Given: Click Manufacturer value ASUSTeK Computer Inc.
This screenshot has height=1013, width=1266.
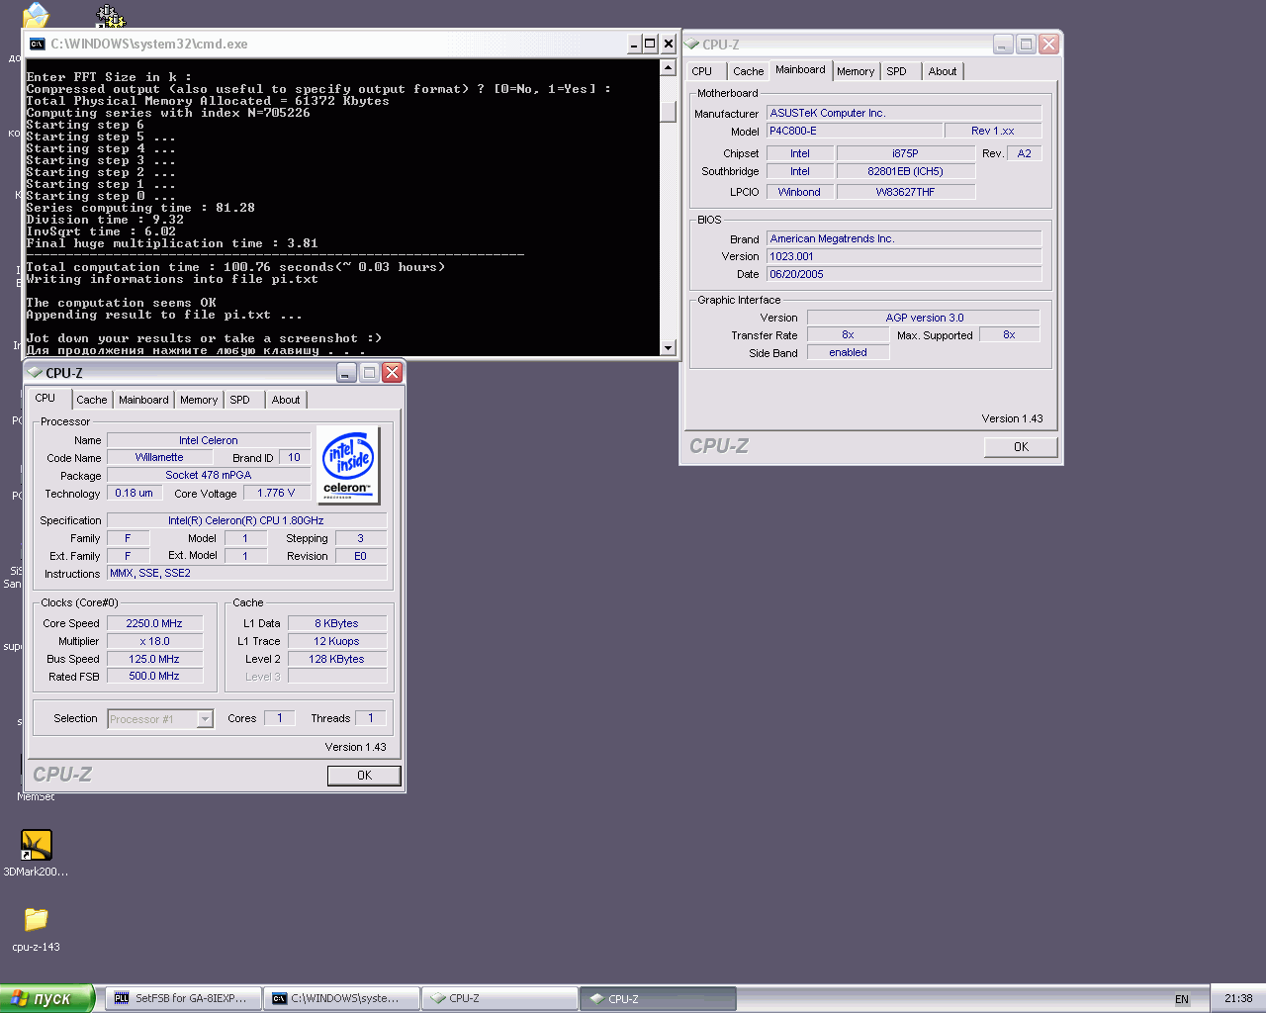Looking at the screenshot, I should click(x=904, y=113).
